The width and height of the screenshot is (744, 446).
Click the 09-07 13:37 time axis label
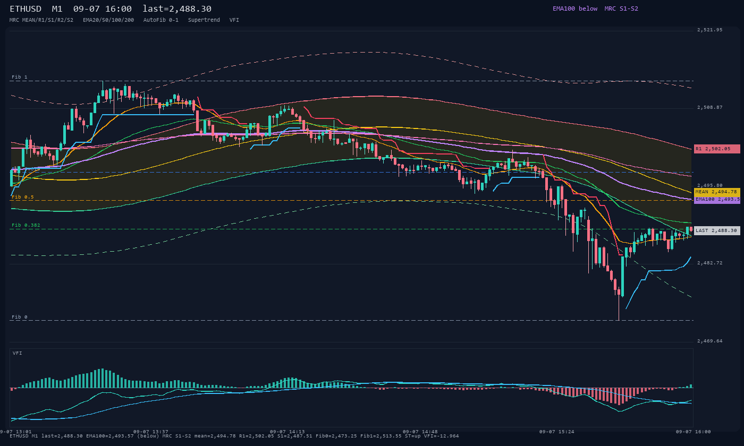point(151,432)
